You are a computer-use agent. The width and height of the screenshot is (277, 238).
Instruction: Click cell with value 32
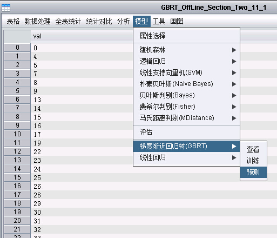click(154, 229)
